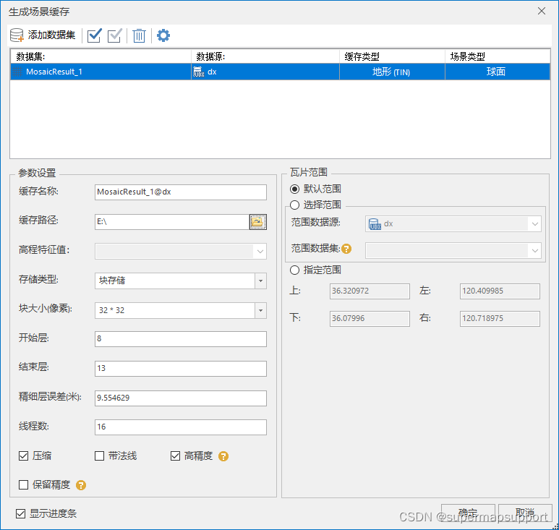
Task: Click the 缓存路径 input field
Action: point(172,222)
